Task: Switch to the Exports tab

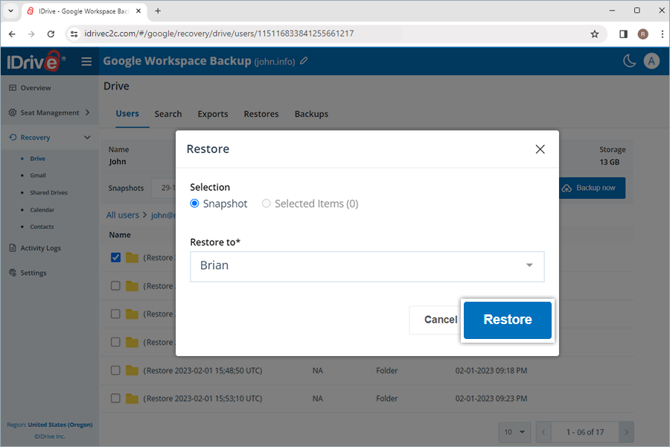Action: [212, 114]
